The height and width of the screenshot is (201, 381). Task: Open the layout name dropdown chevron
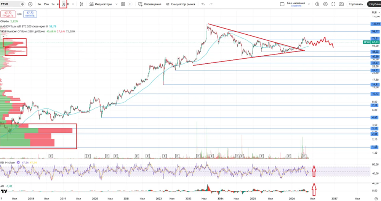[309, 4]
